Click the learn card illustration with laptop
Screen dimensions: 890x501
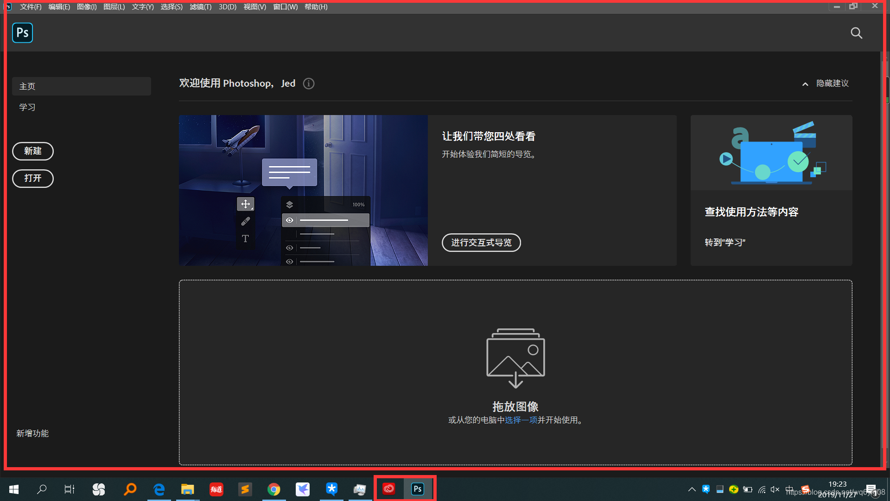771,153
